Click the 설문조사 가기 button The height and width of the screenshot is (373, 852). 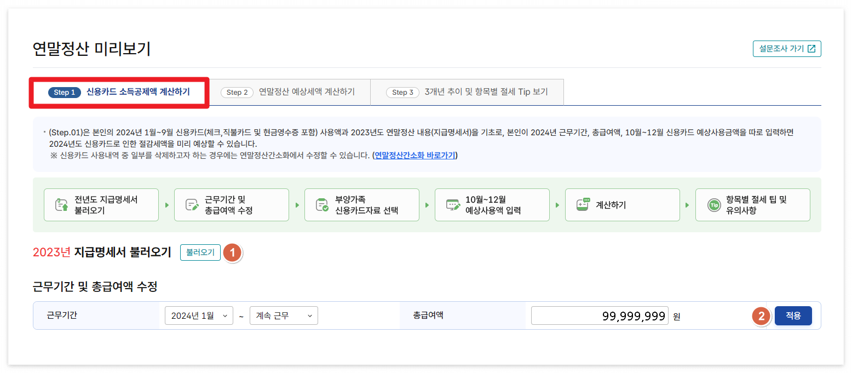click(x=787, y=48)
